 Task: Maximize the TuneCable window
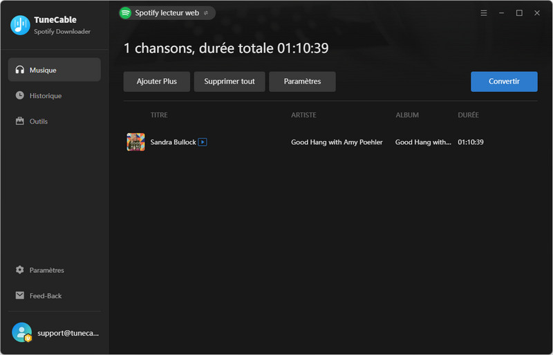point(519,13)
